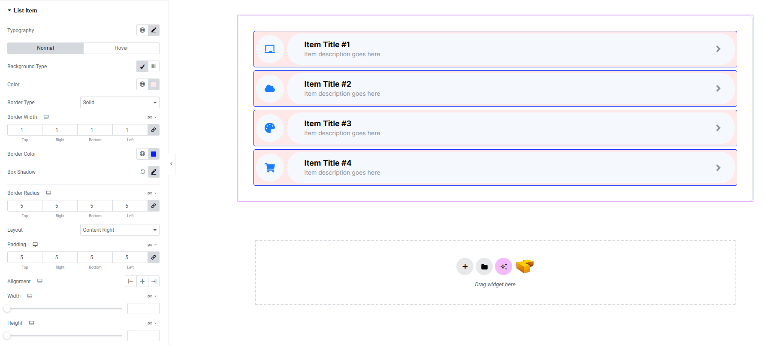766x345 pixels.
Task: Unlink the Border Radius values
Action: click(154, 206)
